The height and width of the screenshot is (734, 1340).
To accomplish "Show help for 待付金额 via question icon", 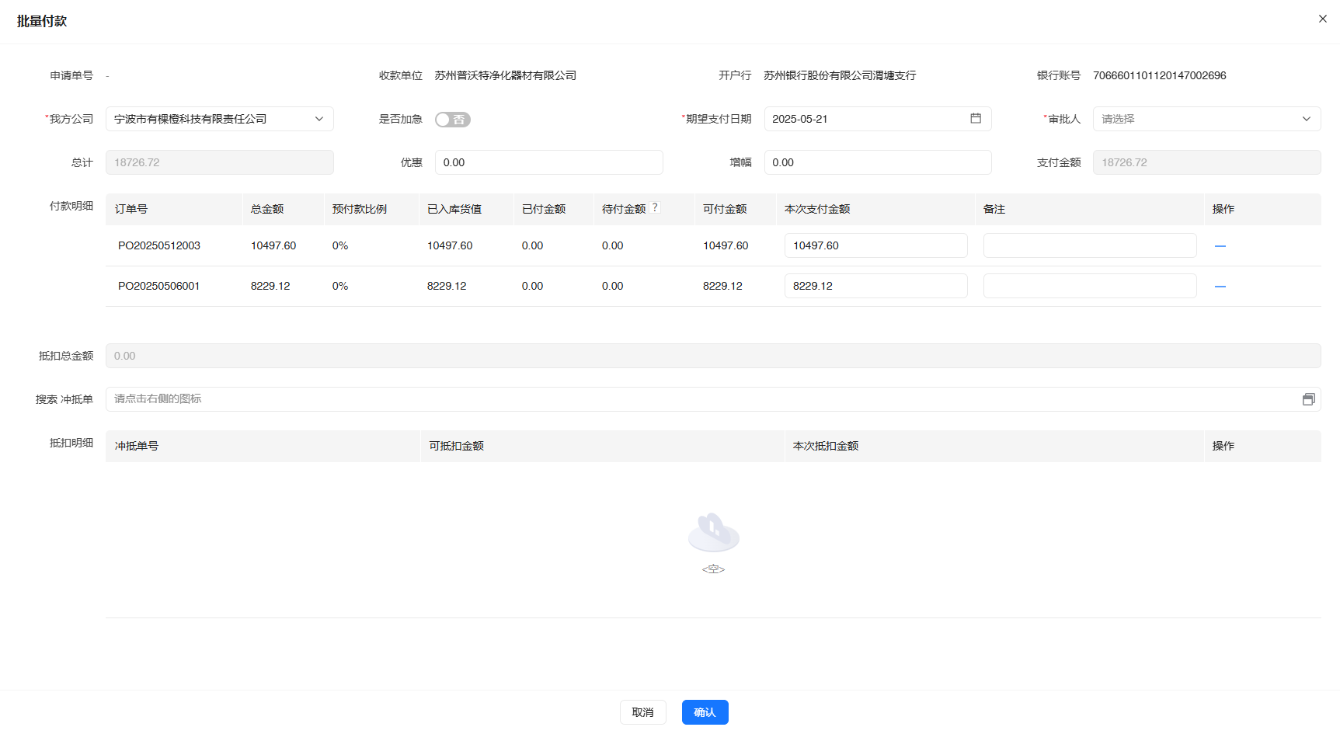I will [655, 206].
